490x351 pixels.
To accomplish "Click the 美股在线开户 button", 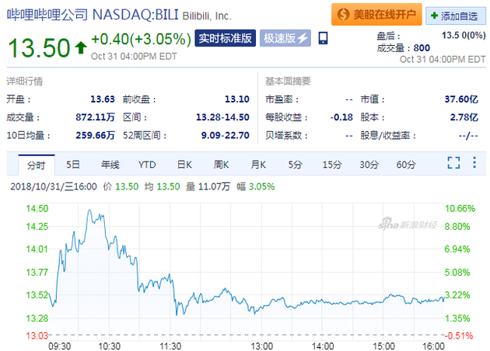I will coord(376,14).
